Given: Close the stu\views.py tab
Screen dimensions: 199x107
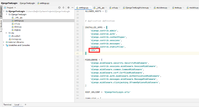Looking at the screenshot, I should pyautogui.click(x=169, y=8).
